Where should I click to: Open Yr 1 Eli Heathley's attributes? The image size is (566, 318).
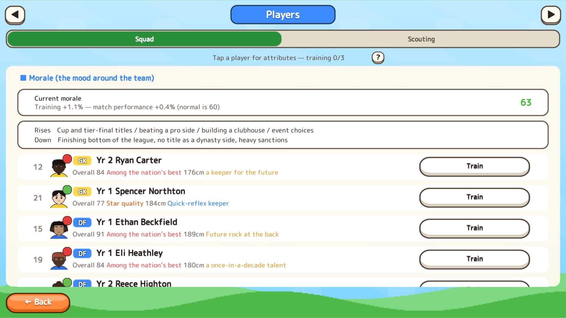click(x=283, y=260)
